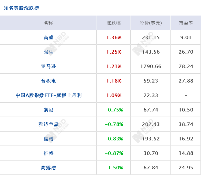The height and width of the screenshot is (175, 201).
Task: Select the 67.74 price cell
Action: pyautogui.click(x=151, y=110)
